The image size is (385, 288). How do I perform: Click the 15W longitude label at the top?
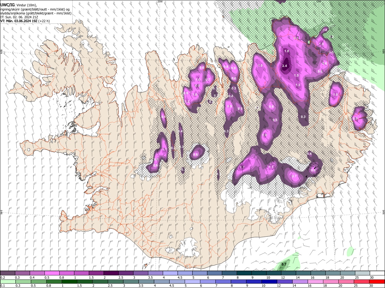pyautogui.click(x=319, y=1)
